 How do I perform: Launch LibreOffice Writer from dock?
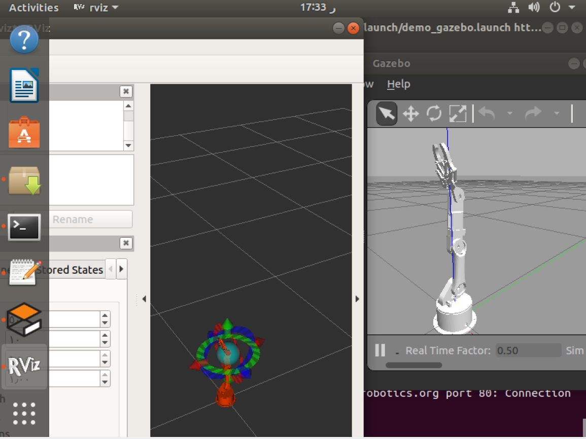[x=24, y=85]
